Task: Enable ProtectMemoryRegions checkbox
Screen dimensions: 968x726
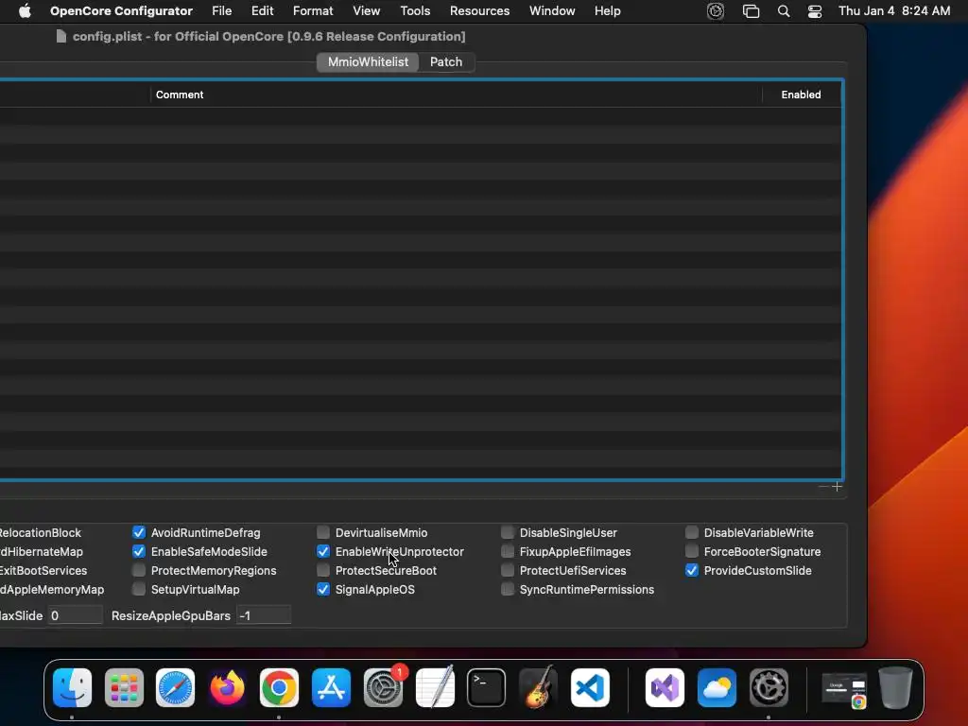Action: pos(139,570)
